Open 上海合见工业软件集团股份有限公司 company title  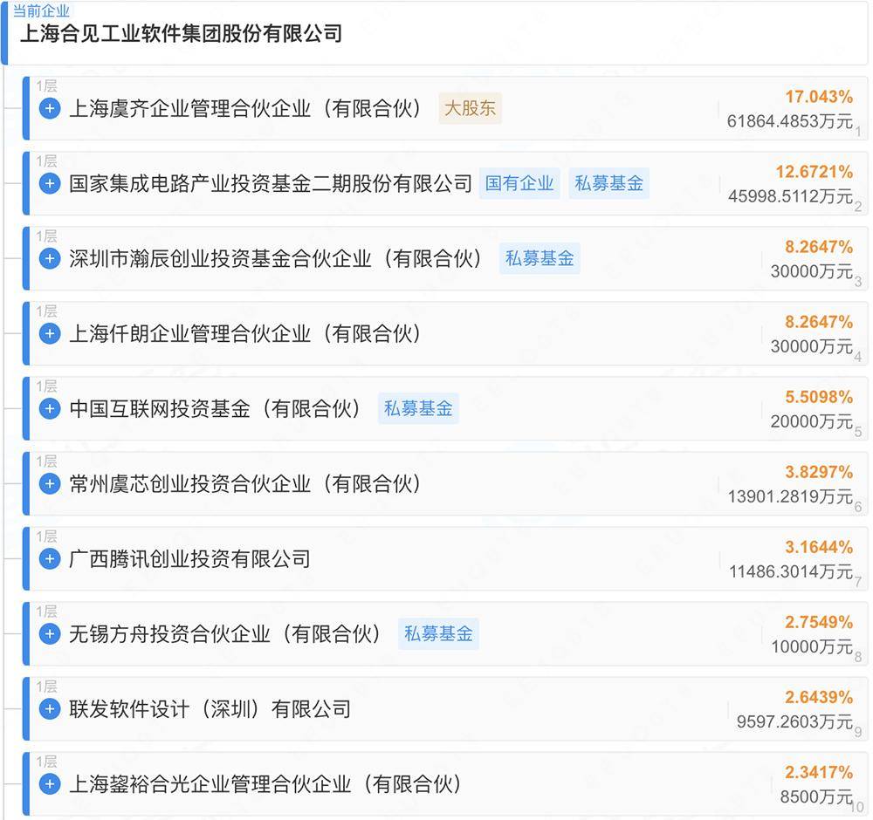tap(181, 34)
